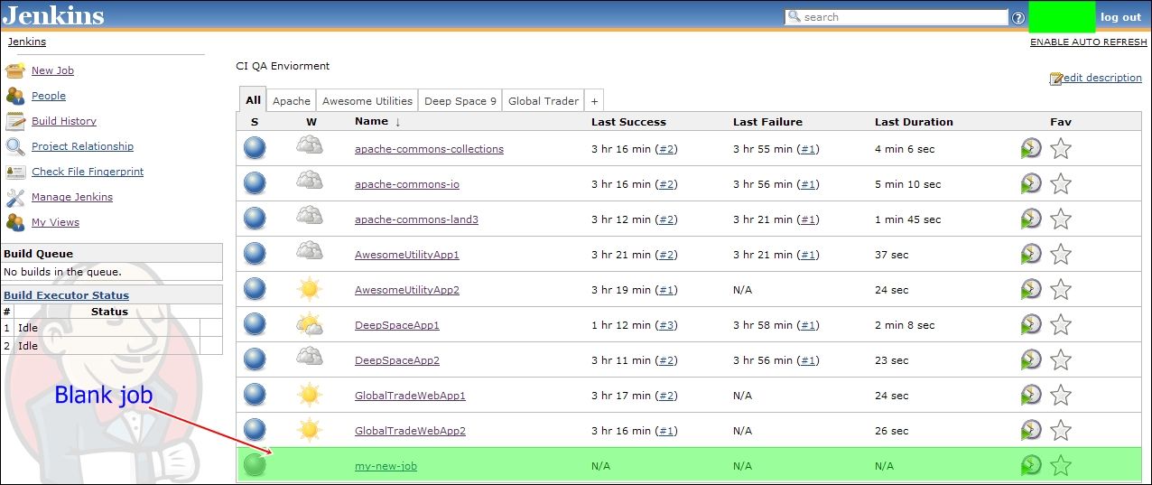
Task: Click the Manage Jenkins tools icon
Action: (15, 197)
